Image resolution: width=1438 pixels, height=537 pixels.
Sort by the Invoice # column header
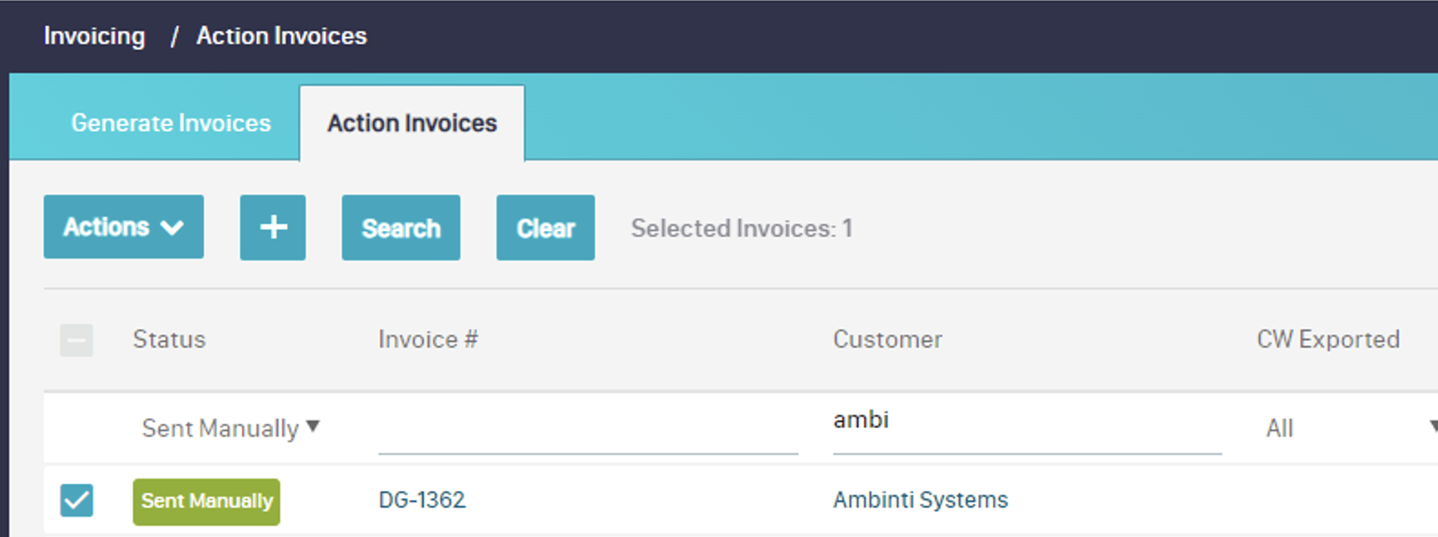tap(428, 339)
